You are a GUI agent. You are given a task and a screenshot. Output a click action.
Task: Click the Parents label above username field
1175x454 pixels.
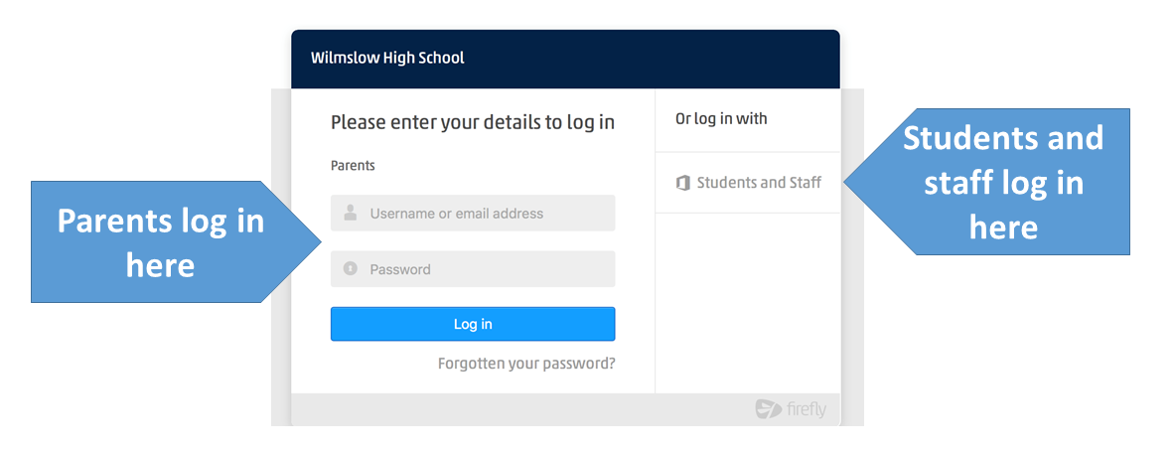coord(353,166)
